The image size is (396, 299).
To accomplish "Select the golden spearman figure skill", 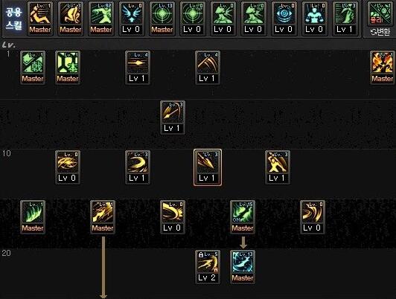I will (278, 167).
